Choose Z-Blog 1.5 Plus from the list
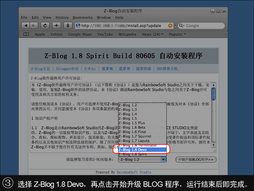 coord(142,123)
